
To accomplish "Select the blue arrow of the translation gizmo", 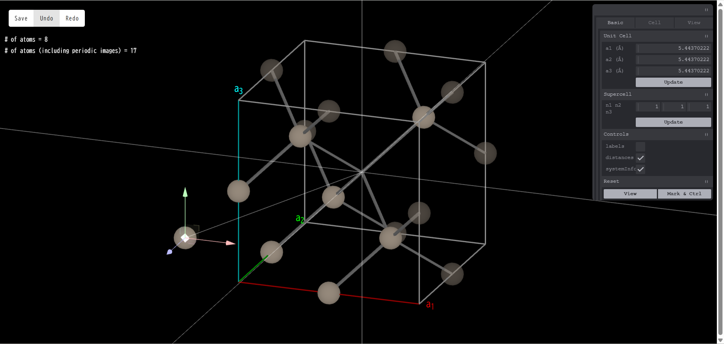I will [x=169, y=252].
